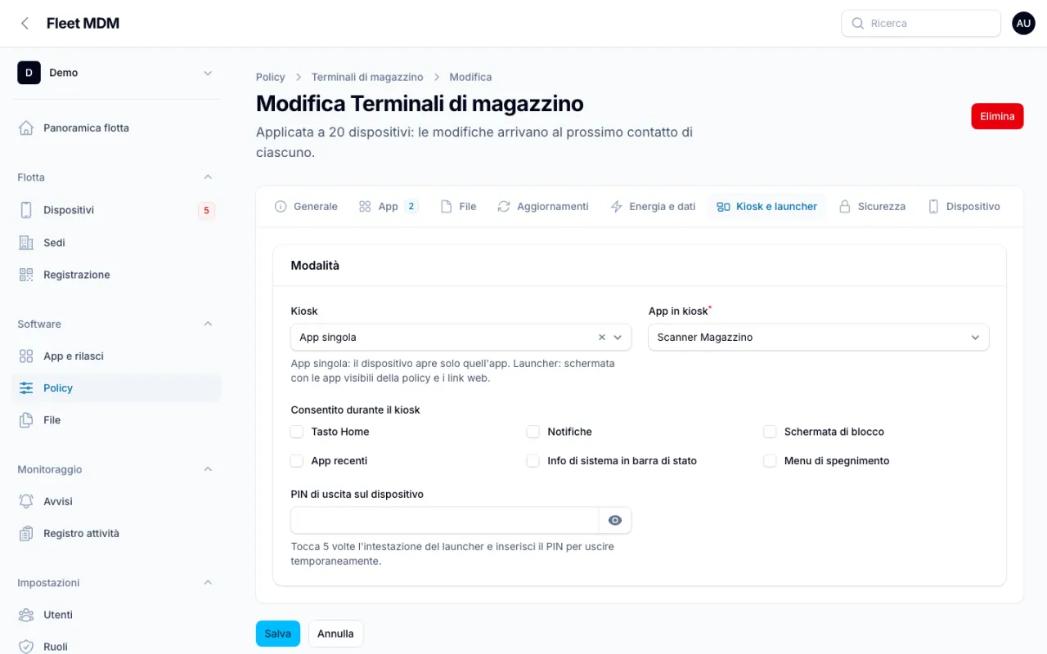Open the Kiosk mode dropdown
The height and width of the screenshot is (654, 1047).
(x=461, y=337)
